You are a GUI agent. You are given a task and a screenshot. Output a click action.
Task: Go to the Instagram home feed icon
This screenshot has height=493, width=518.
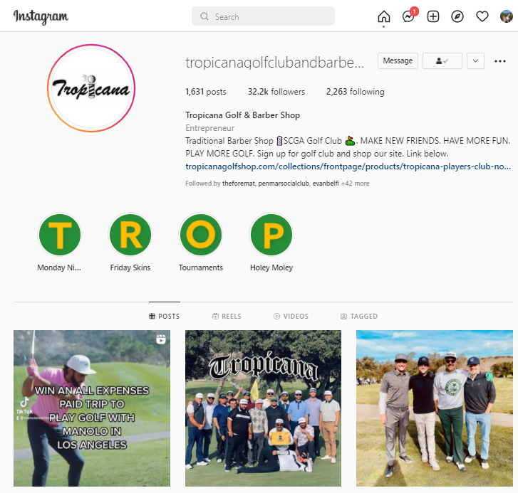point(383,16)
